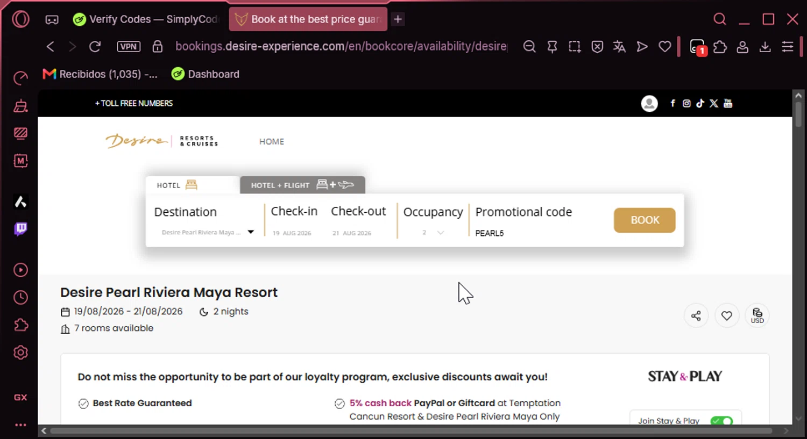
Task: Add page to bookmarks heart icon
Action: [665, 47]
